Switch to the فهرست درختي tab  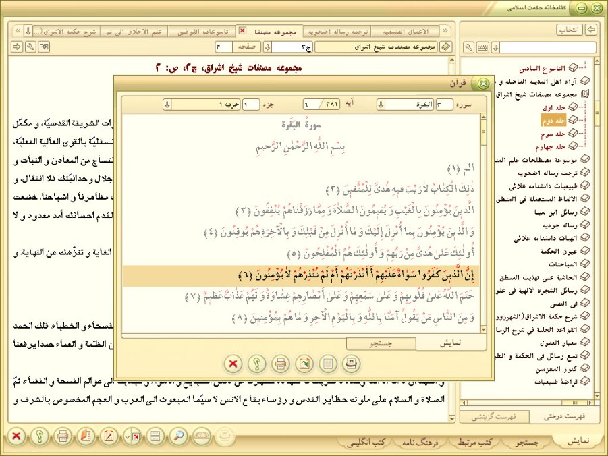[x=565, y=417]
